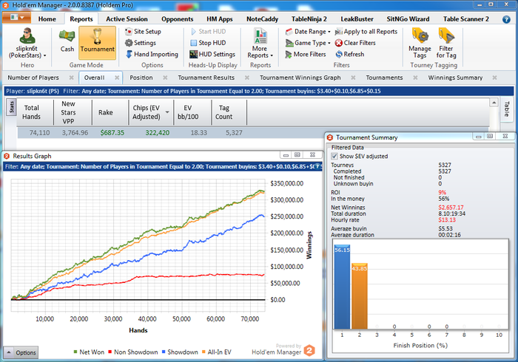The height and width of the screenshot is (362, 518).
Task: Open Site Setup options
Action: pos(143,32)
